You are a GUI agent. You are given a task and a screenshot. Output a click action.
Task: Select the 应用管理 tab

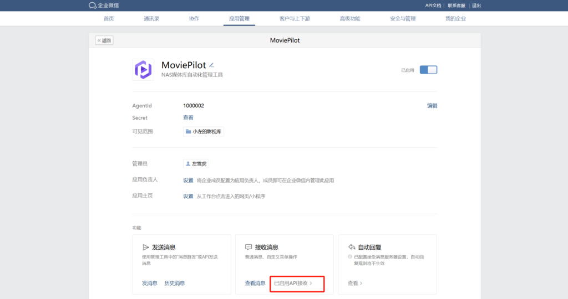239,18
